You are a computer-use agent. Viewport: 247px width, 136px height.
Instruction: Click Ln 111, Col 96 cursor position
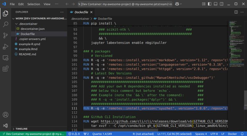tap(174, 134)
